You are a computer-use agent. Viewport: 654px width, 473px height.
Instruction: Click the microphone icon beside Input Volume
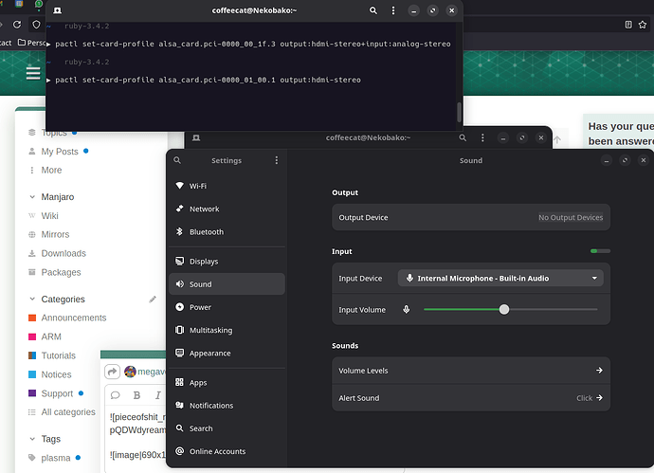[x=407, y=310]
